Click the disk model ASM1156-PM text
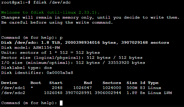 [47, 48]
